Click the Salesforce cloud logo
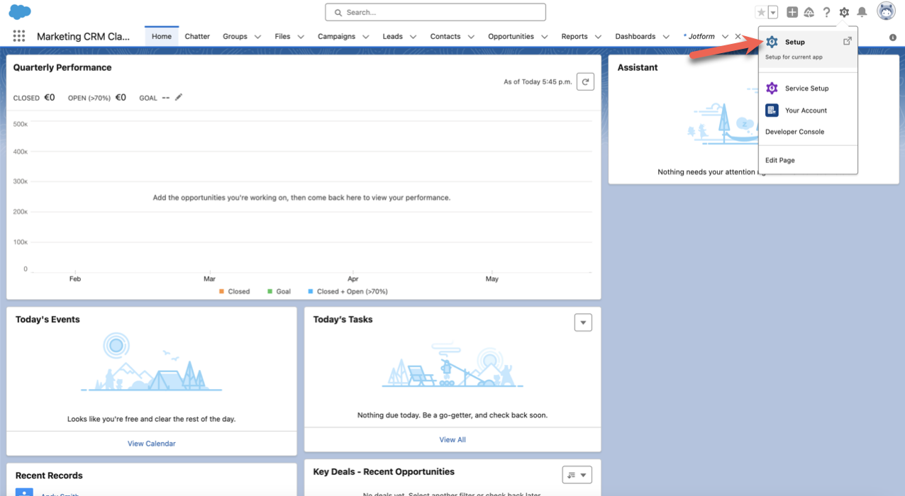This screenshot has height=496, width=905. point(20,12)
